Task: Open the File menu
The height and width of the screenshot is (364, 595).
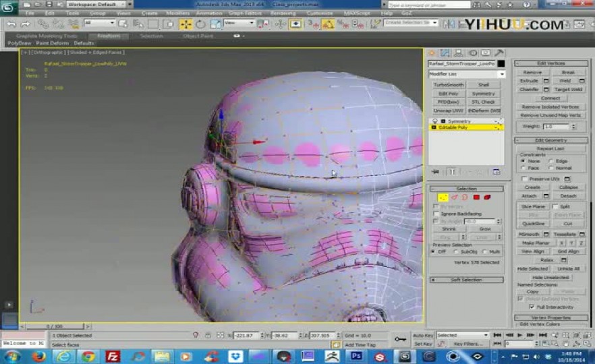Action: coord(30,13)
